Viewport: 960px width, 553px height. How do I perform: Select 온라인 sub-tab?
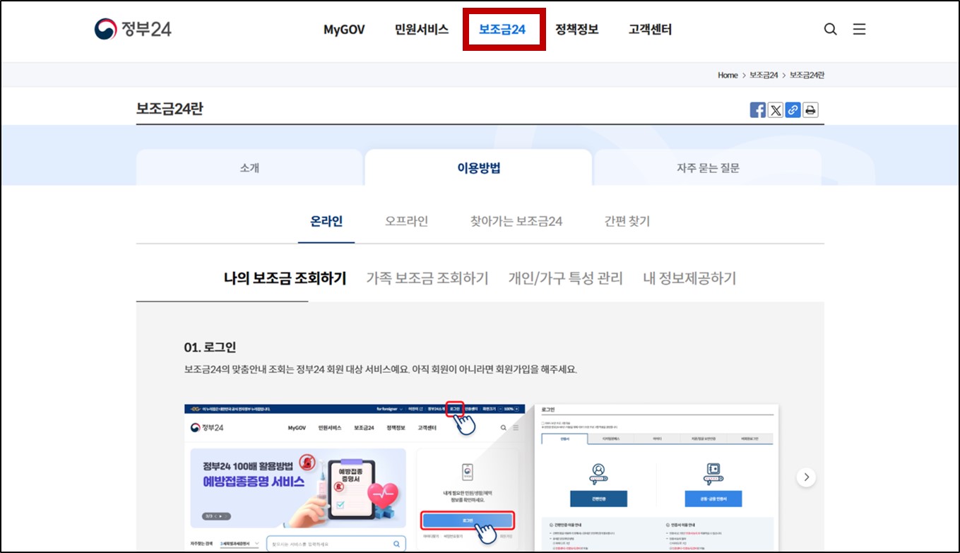[326, 221]
